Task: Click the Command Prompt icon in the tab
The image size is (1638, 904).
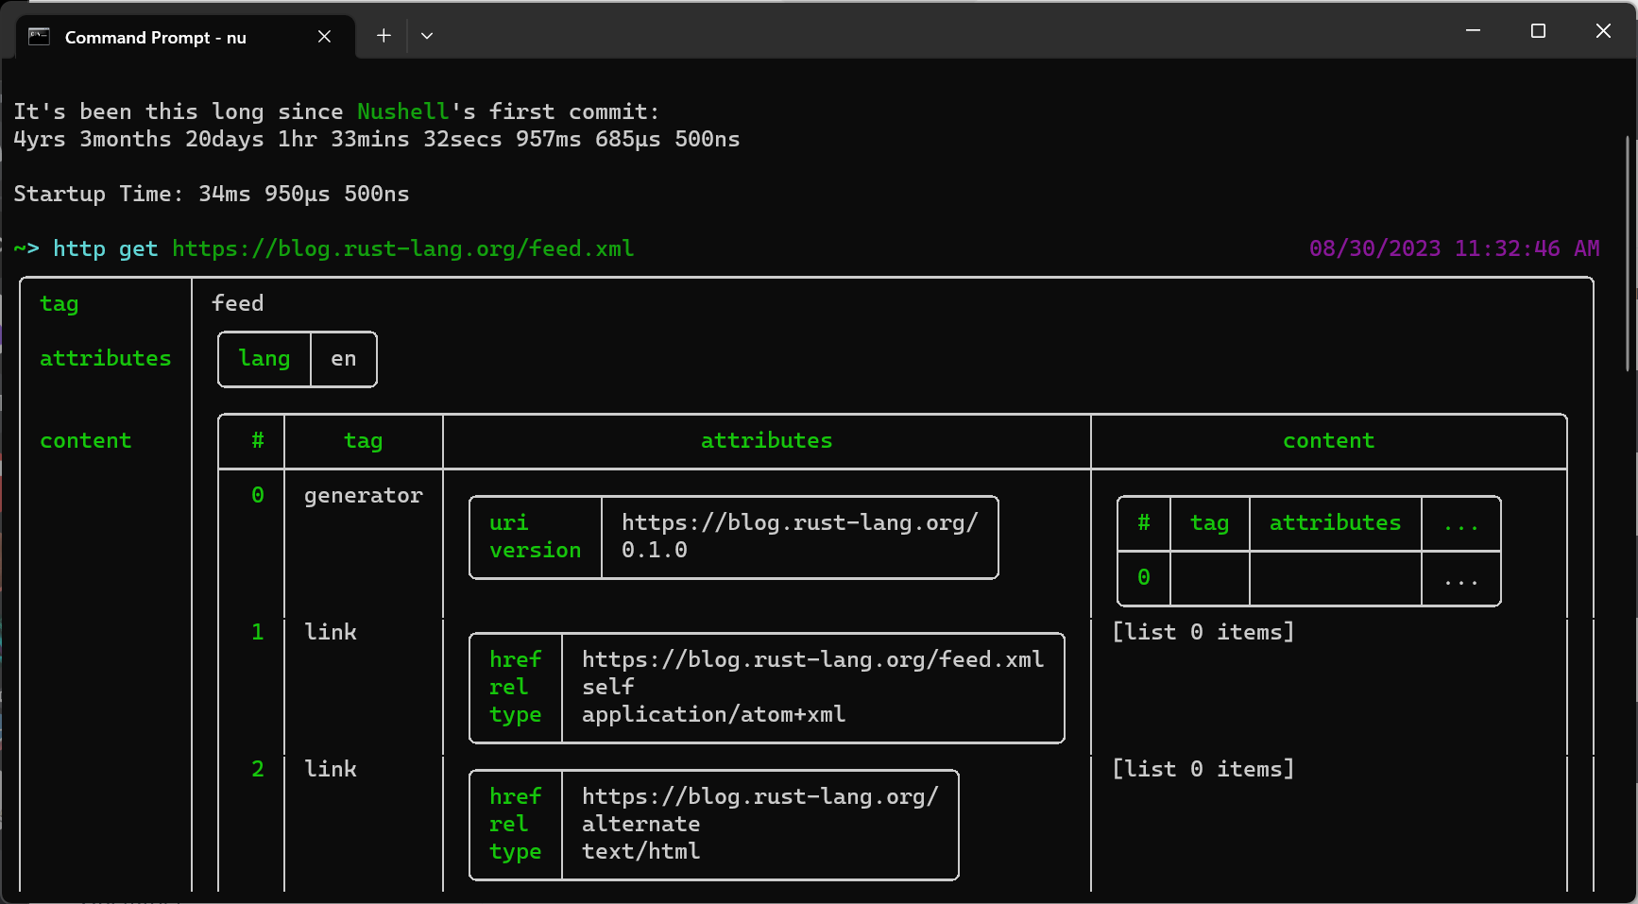Action: pos(39,37)
